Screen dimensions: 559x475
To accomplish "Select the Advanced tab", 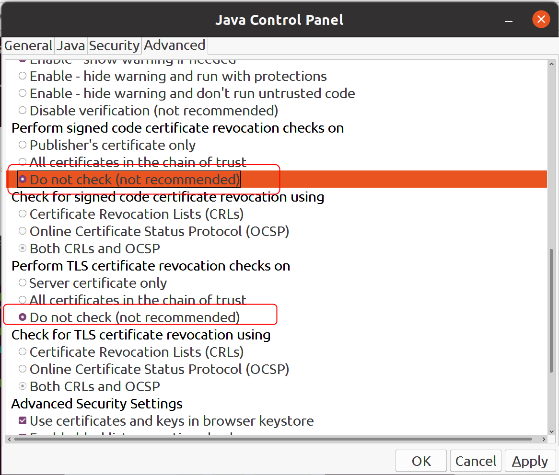I will coord(175,45).
